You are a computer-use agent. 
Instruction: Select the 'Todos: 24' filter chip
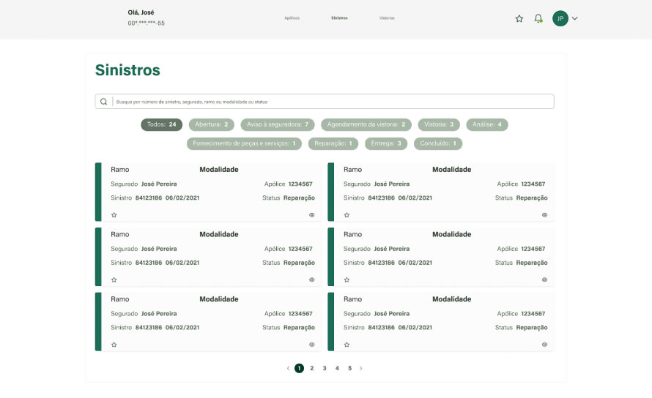click(161, 124)
